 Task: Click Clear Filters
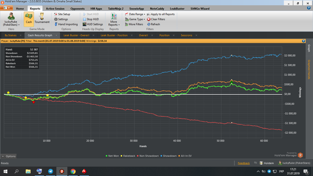(156, 19)
